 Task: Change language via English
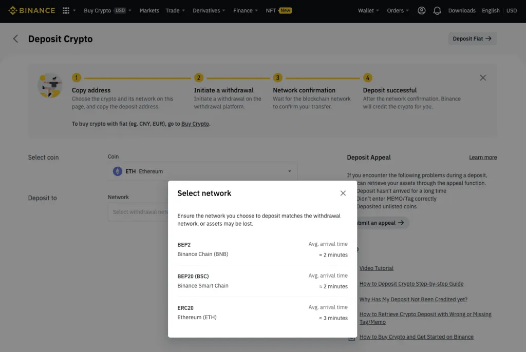point(491,10)
